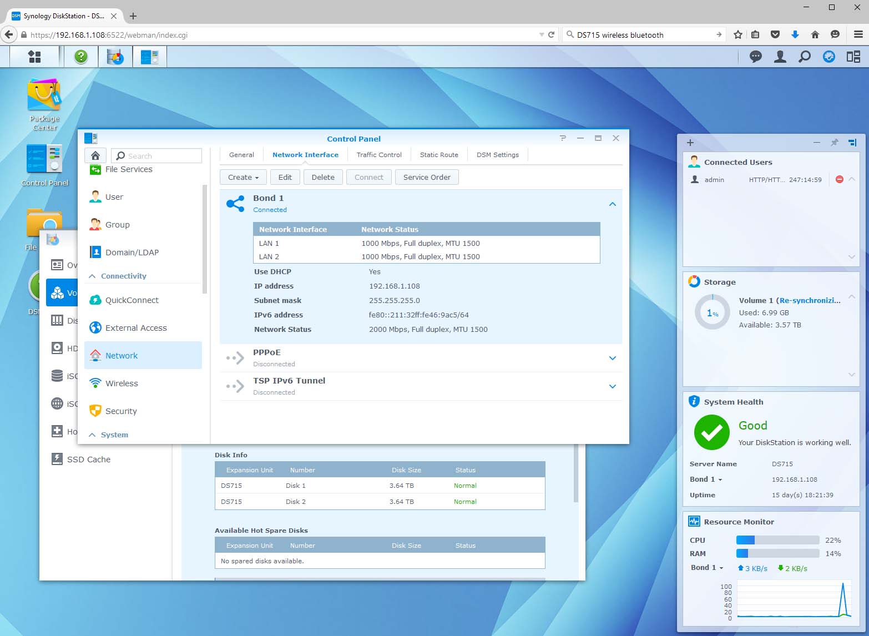Open Domain/LDAP settings
The width and height of the screenshot is (869, 636).
pos(143,253)
